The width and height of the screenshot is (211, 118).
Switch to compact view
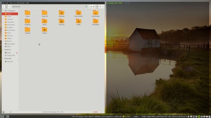point(103,7)
